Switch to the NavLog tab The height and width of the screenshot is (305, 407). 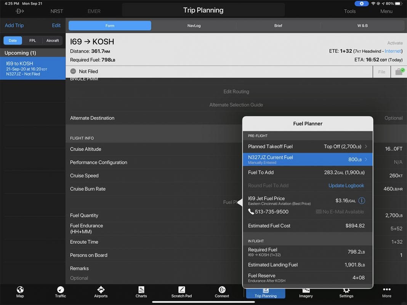[194, 26]
